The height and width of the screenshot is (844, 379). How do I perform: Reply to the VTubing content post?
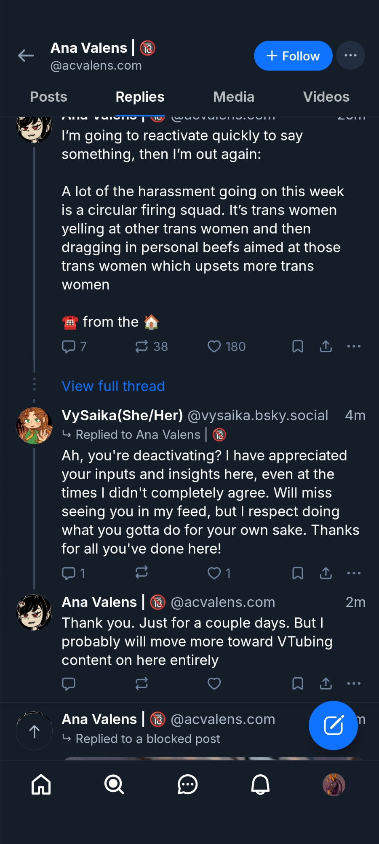click(69, 684)
